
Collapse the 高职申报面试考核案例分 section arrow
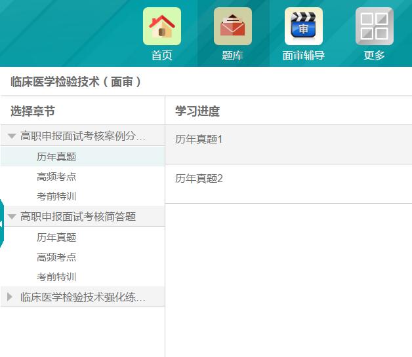tap(12, 136)
